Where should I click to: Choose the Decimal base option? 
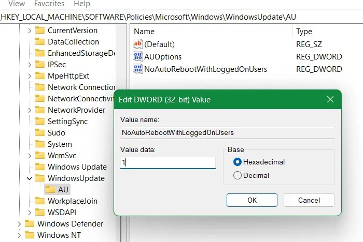(x=238, y=175)
